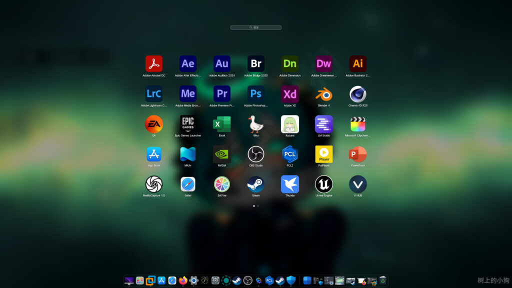Click the search field above the app grid
512x288 pixels.
point(255,27)
